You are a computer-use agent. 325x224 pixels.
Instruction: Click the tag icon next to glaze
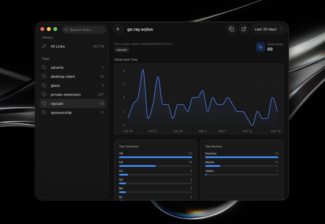click(x=44, y=85)
